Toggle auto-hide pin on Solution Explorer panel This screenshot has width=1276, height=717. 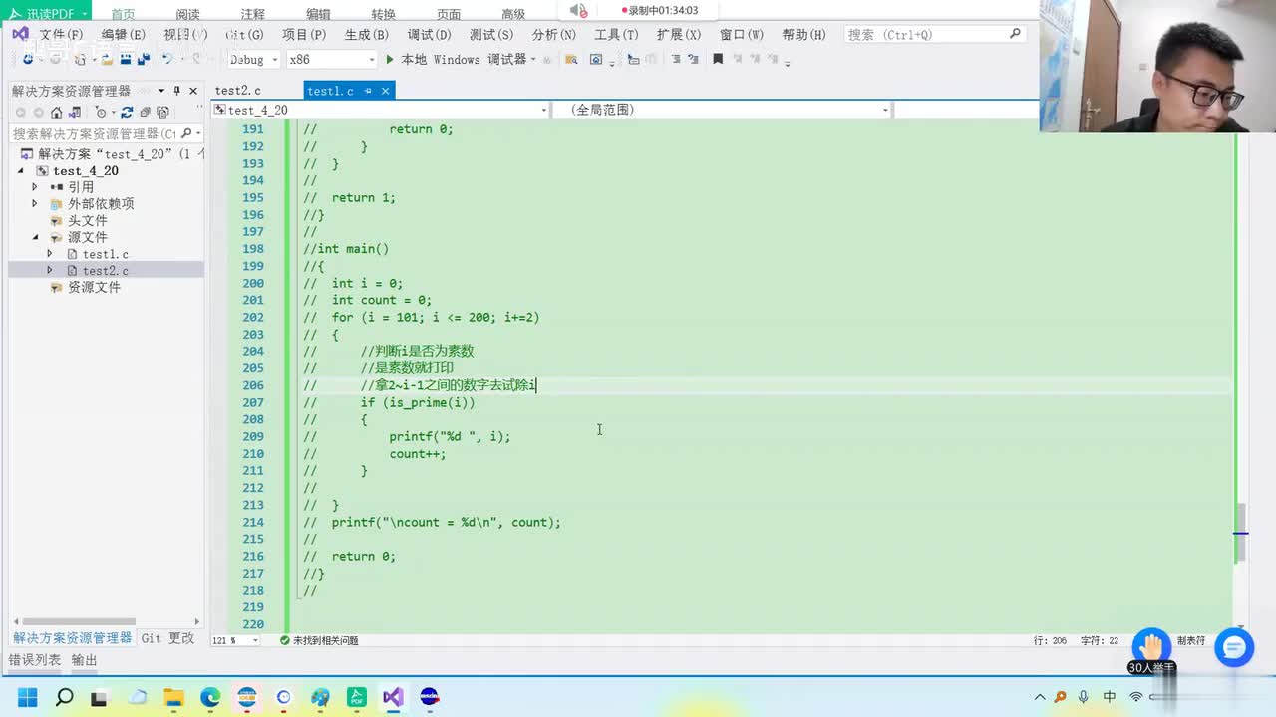pos(177,91)
